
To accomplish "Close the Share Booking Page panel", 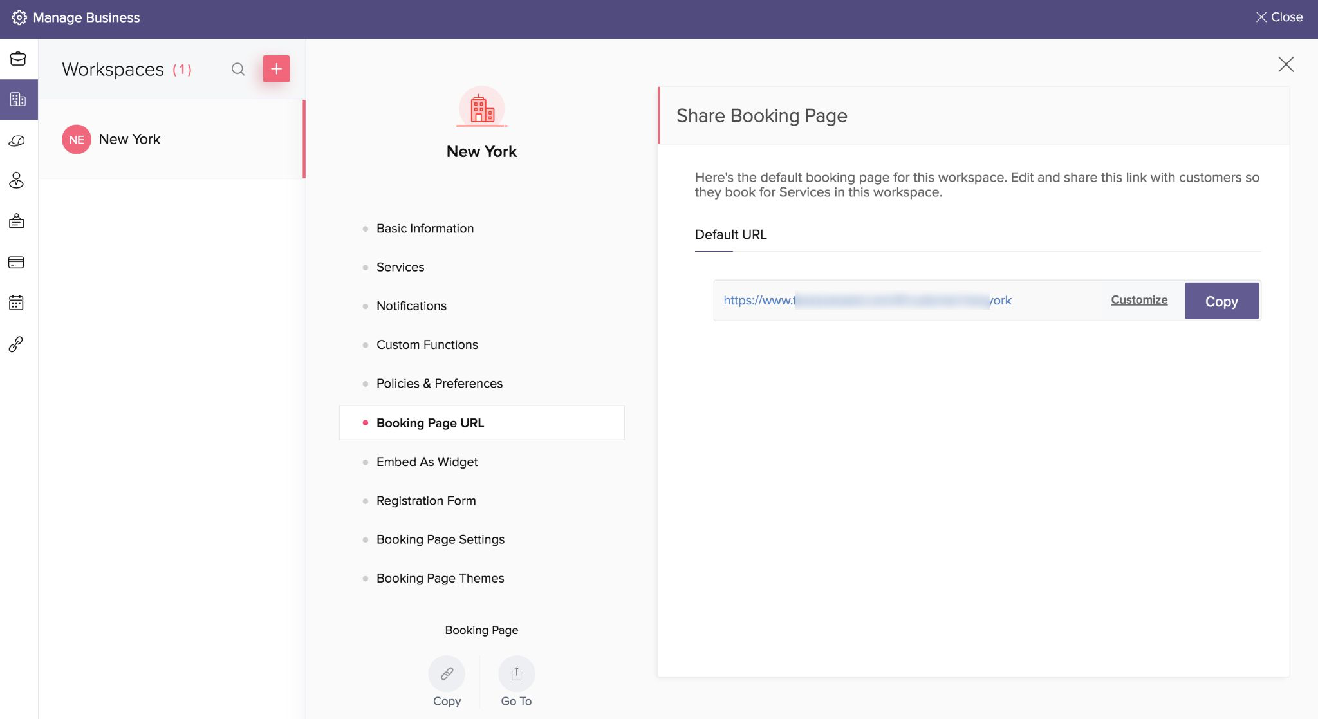I will pos(1285,64).
